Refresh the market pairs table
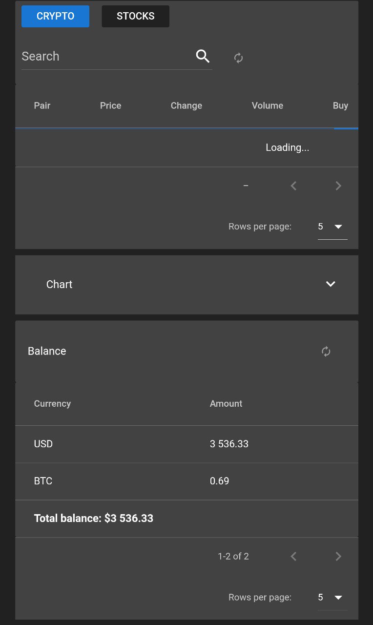 [238, 58]
